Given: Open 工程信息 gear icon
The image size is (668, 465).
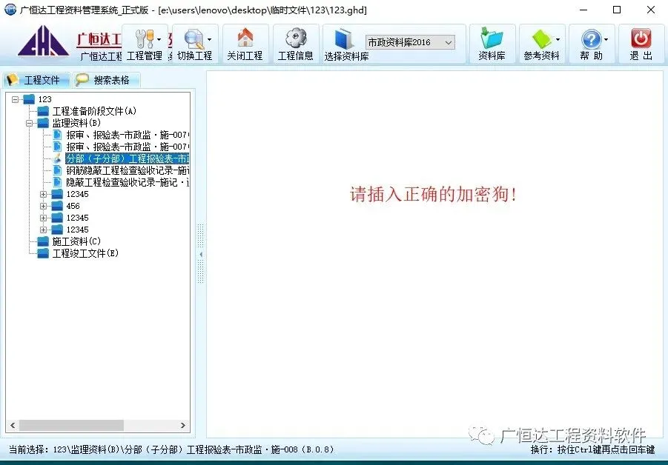Looking at the screenshot, I should click(296, 38).
